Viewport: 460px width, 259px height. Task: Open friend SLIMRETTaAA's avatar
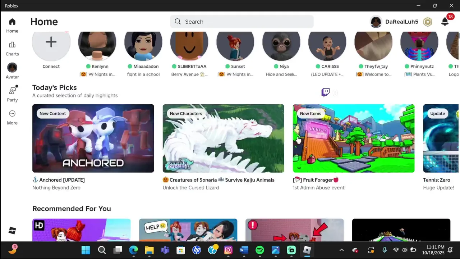coord(189,46)
